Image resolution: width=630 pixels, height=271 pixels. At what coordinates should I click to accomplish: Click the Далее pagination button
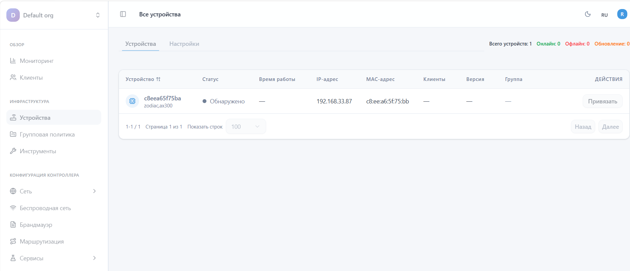click(x=610, y=127)
